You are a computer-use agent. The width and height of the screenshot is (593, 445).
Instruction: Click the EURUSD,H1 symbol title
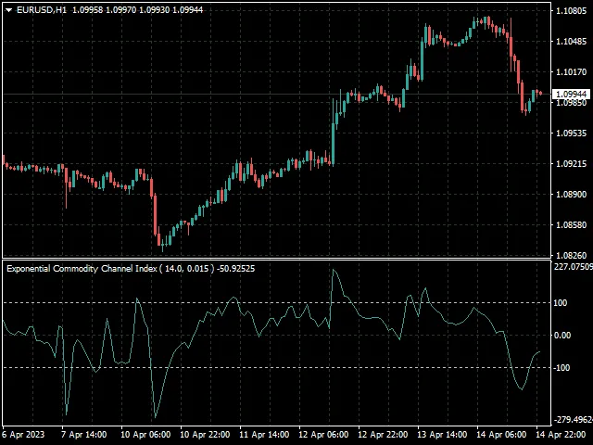[x=42, y=9]
